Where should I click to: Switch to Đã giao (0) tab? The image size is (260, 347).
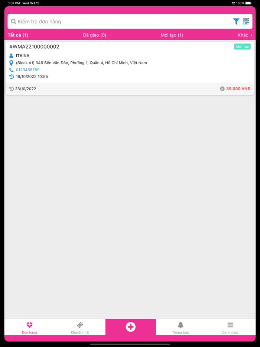coord(94,35)
